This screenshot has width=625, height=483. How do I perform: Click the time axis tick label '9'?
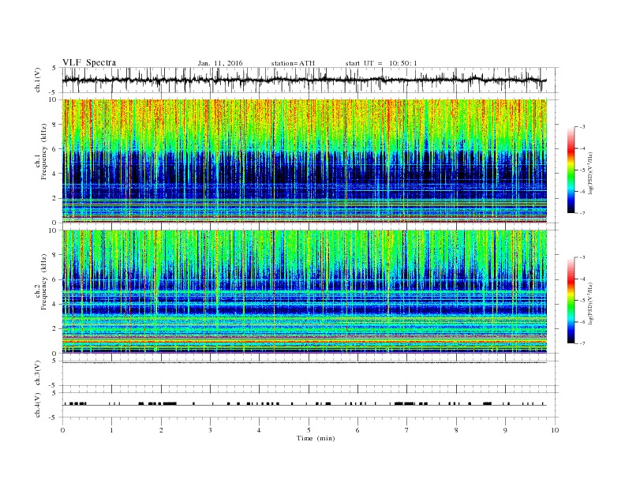tap(505, 430)
